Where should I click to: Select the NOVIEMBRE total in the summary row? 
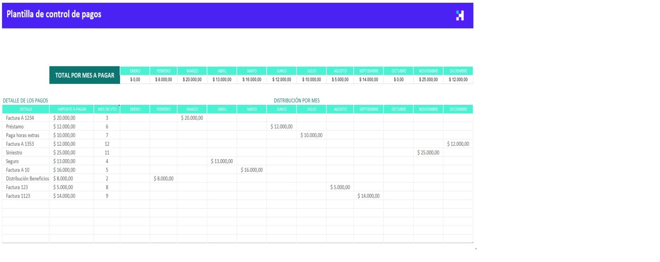pyautogui.click(x=428, y=79)
